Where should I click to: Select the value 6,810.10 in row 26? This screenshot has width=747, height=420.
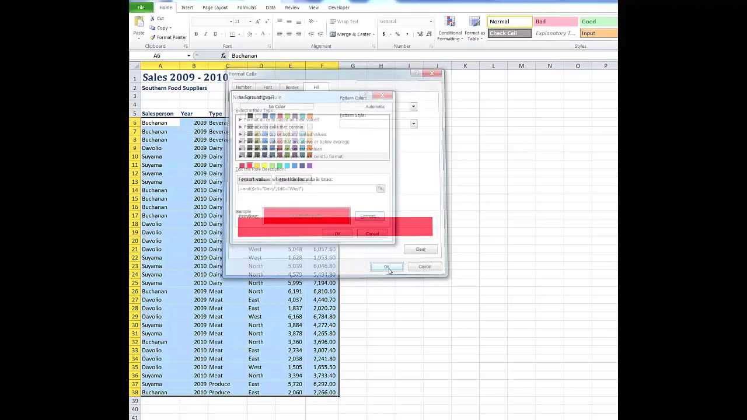point(323,291)
